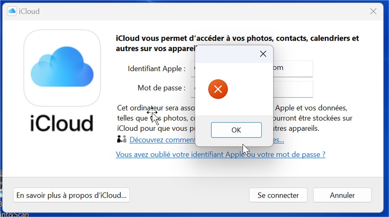Click the small iCloud cloud icon in title bar
Screen dimensions: 389x217
(12, 11)
